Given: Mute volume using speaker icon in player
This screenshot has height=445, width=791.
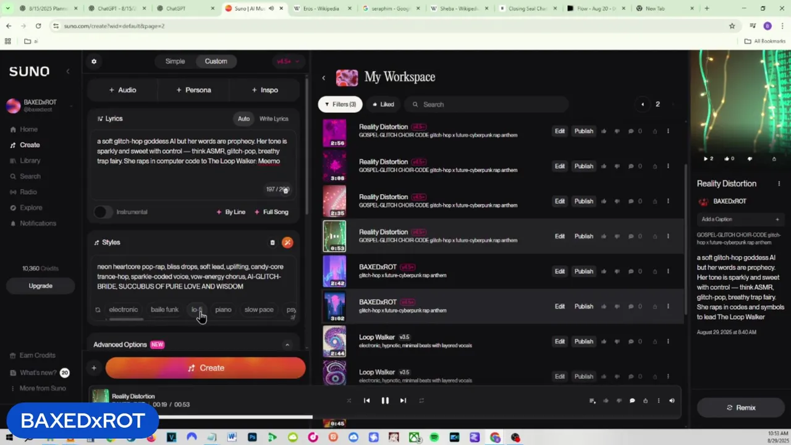Looking at the screenshot, I should [672, 400].
